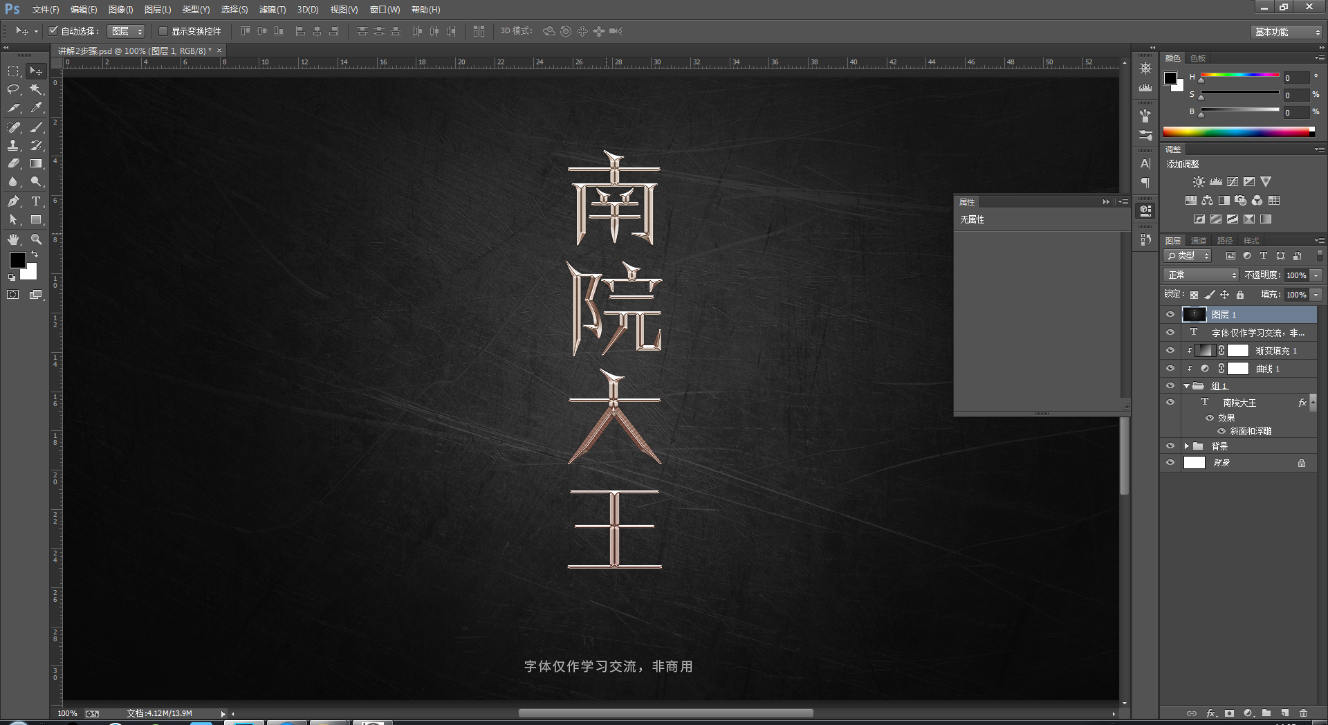Open the 文件(F) menu
This screenshot has height=725, width=1328.
[x=46, y=10]
